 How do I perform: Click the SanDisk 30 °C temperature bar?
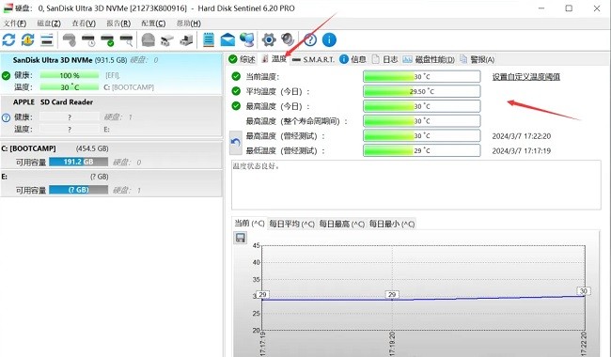coord(70,87)
